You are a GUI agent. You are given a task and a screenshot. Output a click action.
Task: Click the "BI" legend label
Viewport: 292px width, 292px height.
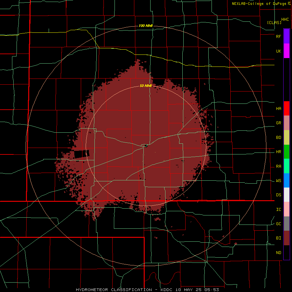coord(278,238)
